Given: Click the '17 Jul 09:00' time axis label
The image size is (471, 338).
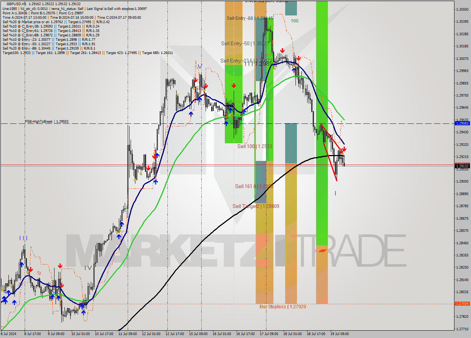Looking at the screenshot, I should (269, 334).
